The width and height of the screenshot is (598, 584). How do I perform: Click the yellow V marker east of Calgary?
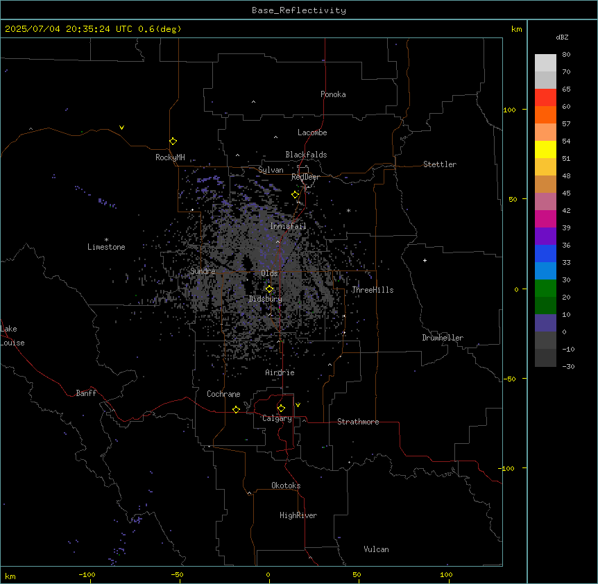tap(298, 405)
